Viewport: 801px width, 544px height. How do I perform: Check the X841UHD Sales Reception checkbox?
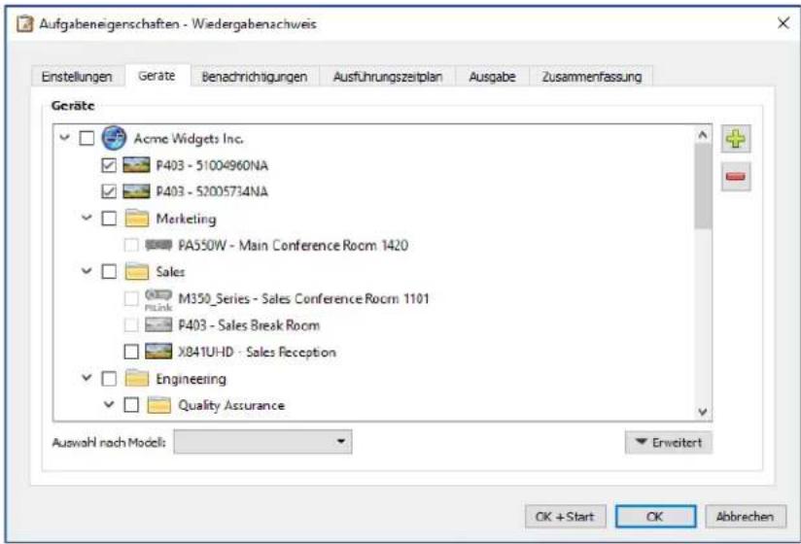(131, 352)
